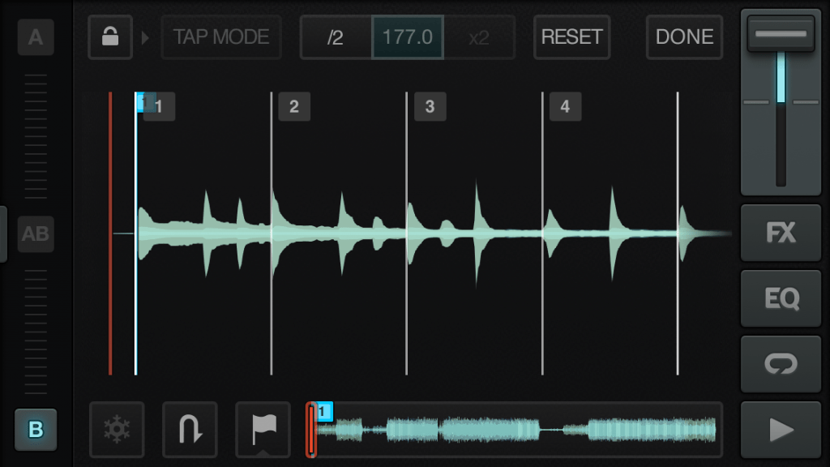Image resolution: width=830 pixels, height=467 pixels.
Task: Activate the loop icon
Action: (x=781, y=364)
